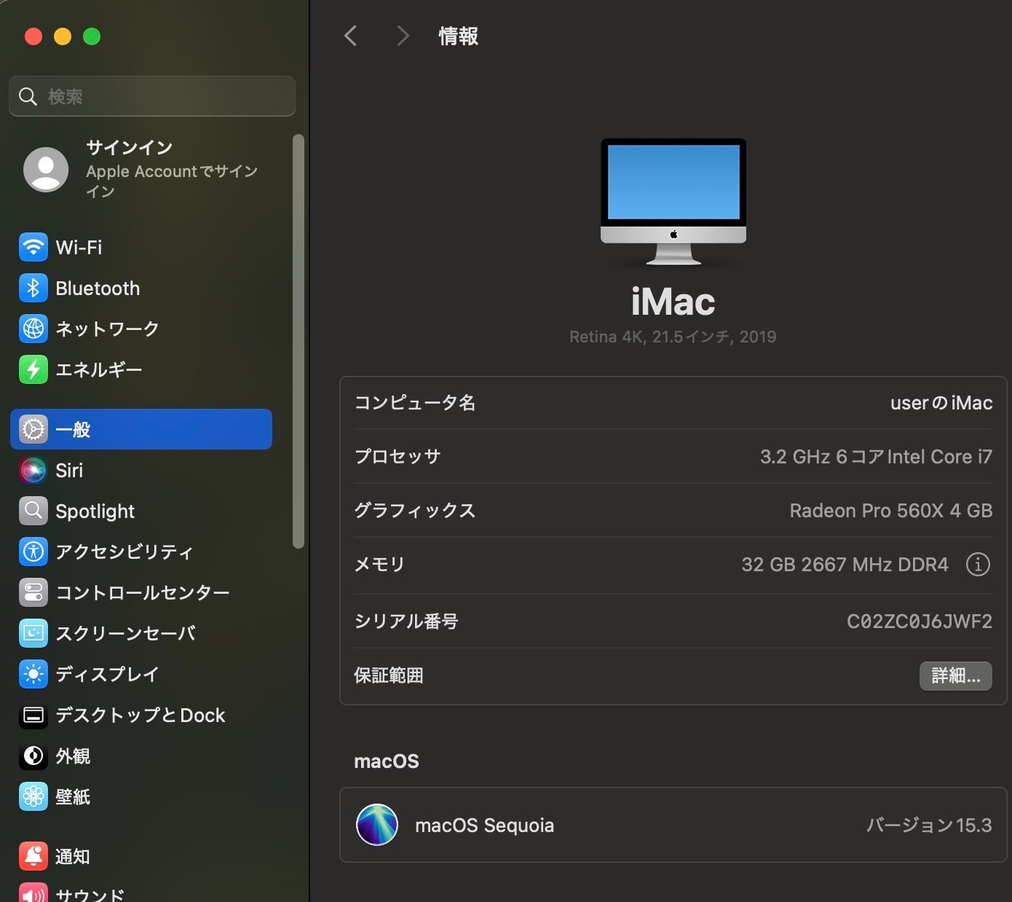Click computer name value userのiMac
Viewport: 1012px width, 902px height.
(x=941, y=403)
